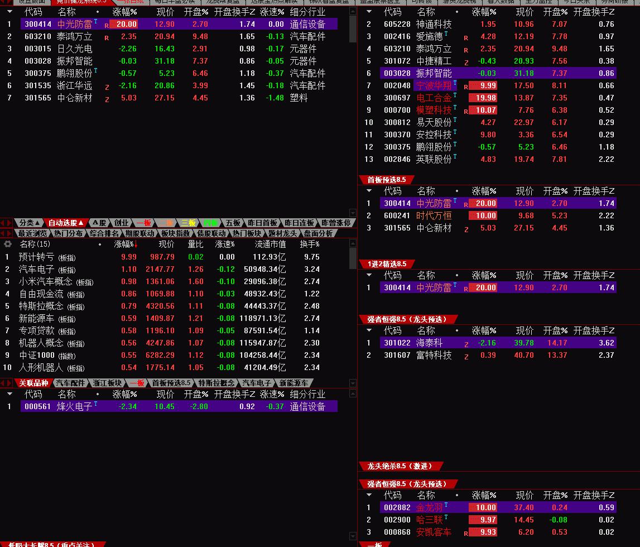
Task: Switch to 热门分布 tab
Action: click(68, 233)
